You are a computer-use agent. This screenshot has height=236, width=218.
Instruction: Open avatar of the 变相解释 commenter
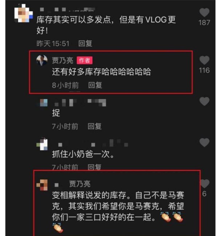click(42, 185)
